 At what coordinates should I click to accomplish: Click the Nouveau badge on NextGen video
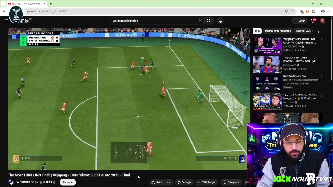click(x=288, y=88)
